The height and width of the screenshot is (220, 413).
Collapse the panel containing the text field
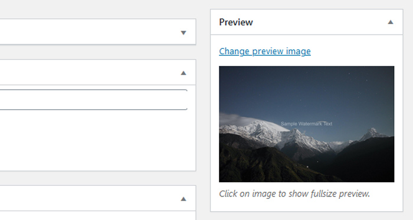point(183,73)
